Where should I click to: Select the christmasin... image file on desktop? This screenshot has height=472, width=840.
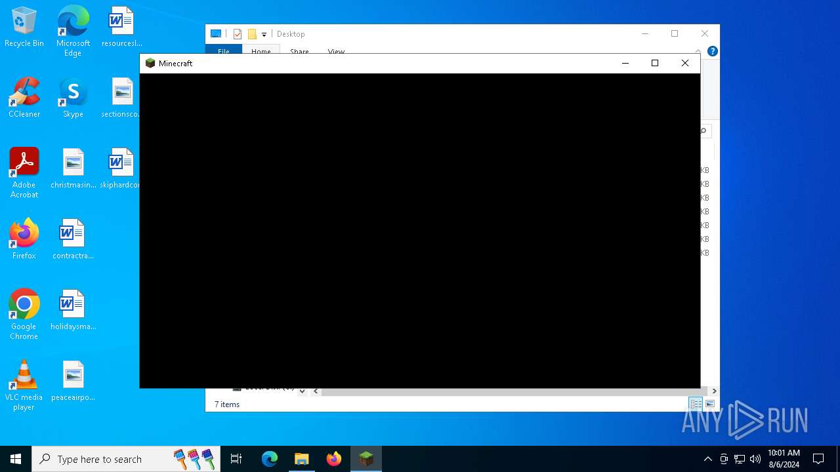click(73, 168)
